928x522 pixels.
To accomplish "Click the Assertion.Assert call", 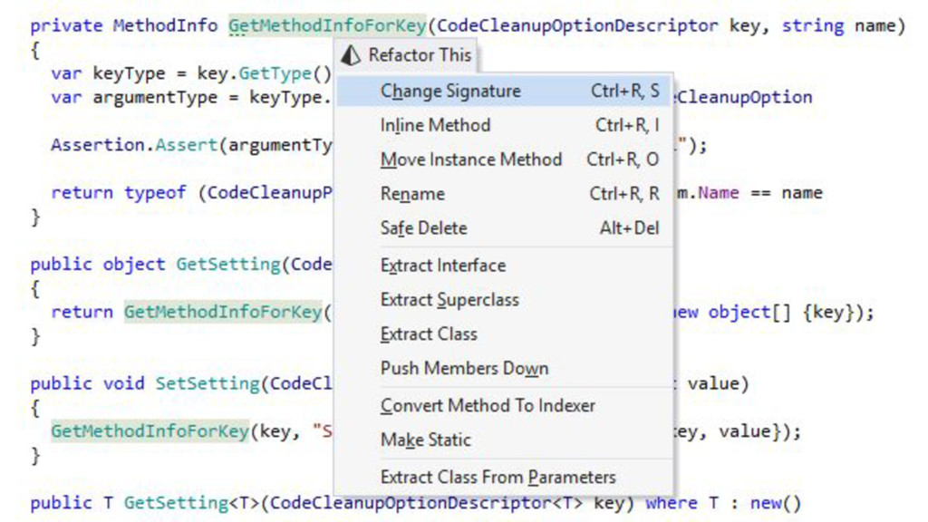I will coord(134,145).
